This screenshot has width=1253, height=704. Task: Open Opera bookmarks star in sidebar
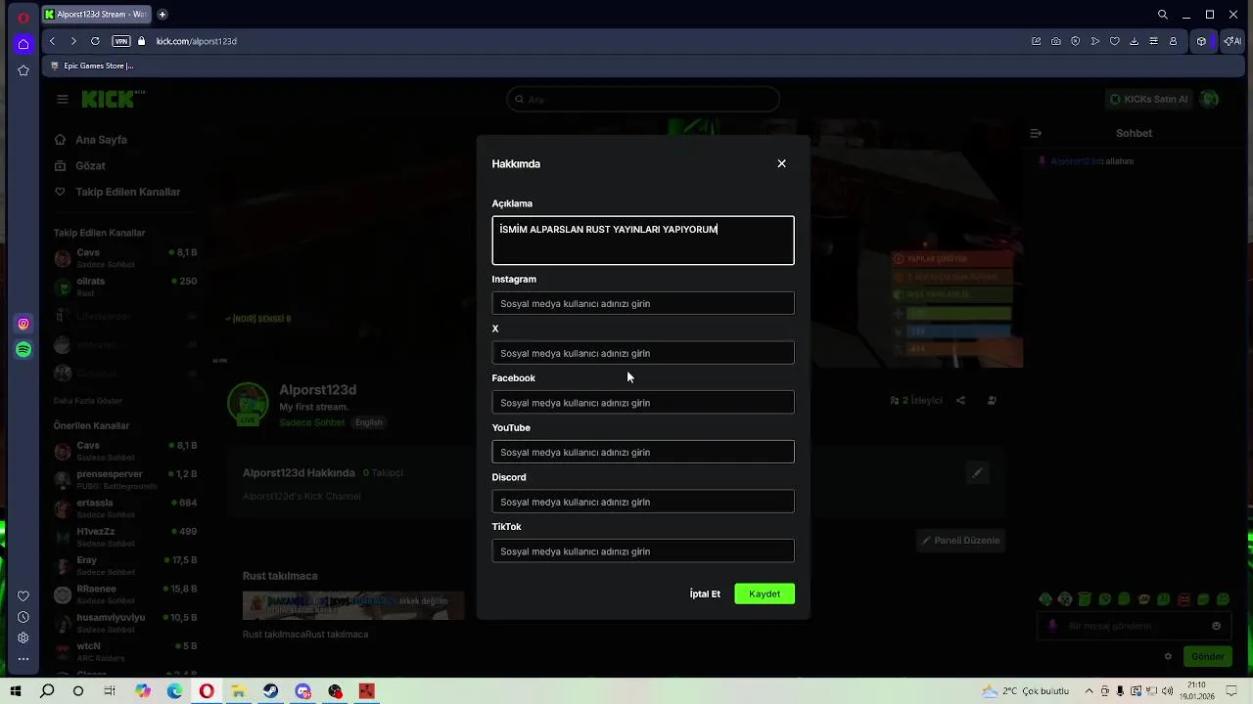click(23, 70)
